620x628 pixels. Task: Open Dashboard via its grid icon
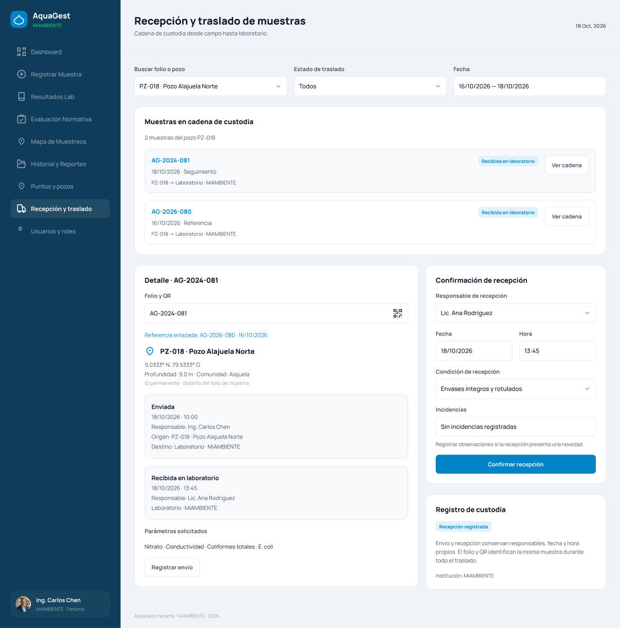point(21,52)
